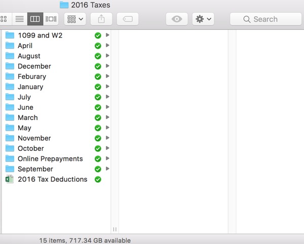Click the Quick Look eye button

pos(177,19)
